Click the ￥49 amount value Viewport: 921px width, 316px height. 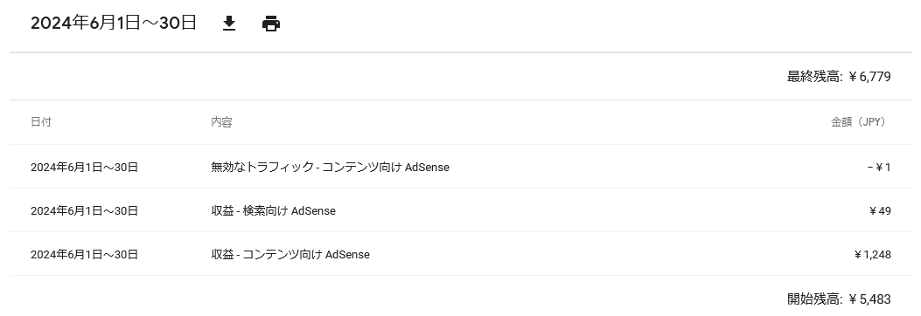[880, 211]
